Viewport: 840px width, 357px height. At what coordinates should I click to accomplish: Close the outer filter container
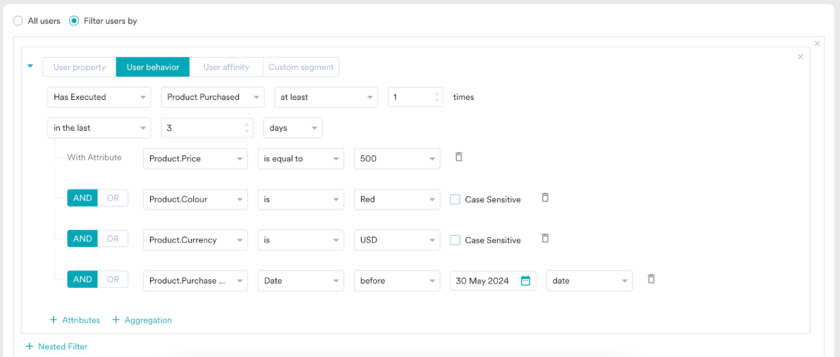pyautogui.click(x=817, y=44)
